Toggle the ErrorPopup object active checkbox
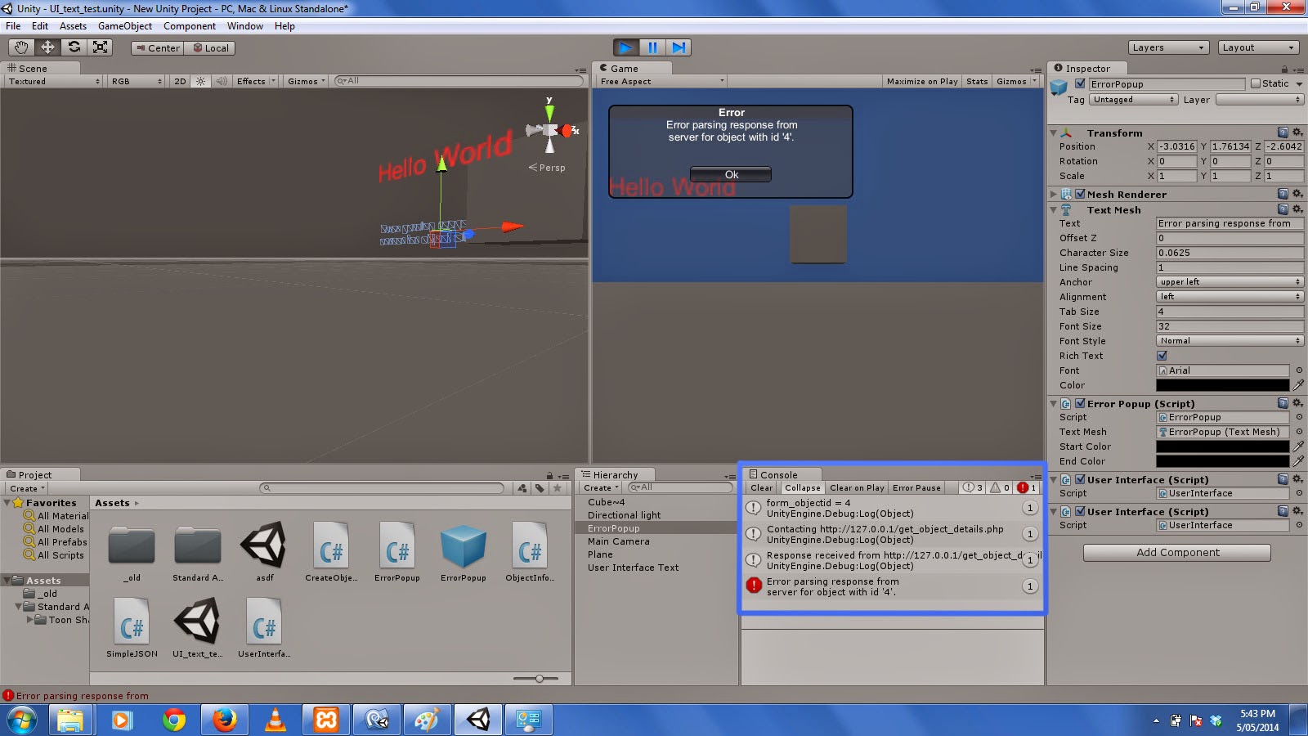 pos(1080,83)
